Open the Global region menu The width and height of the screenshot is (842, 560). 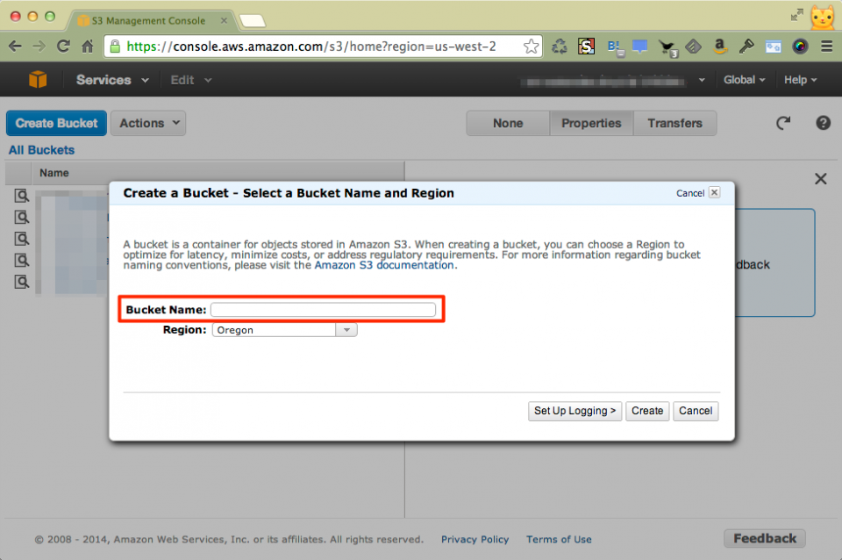[744, 80]
